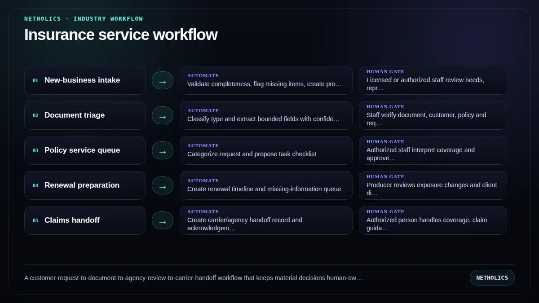Click the step number 03
This screenshot has height=303, width=539.
click(x=35, y=150)
